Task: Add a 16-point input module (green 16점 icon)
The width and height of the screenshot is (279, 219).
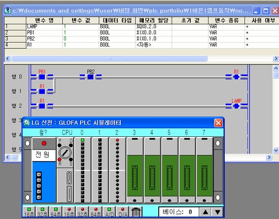Action: (29, 212)
